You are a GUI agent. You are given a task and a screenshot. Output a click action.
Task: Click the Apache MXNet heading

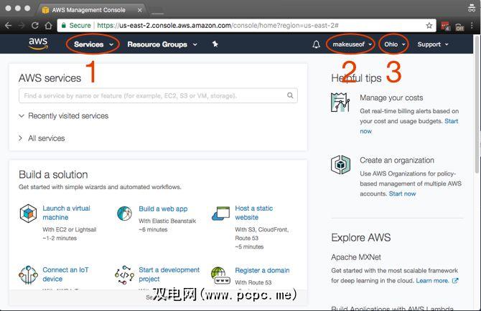pyautogui.click(x=356, y=257)
